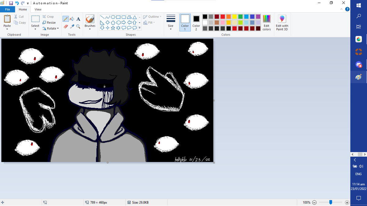This screenshot has height=206, width=367.
Task: Open Customize Quick Access Toolbar arrow
Action: click(x=28, y=3)
